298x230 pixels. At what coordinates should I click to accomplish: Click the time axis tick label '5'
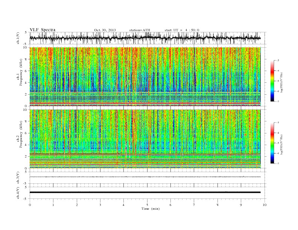coord(147,205)
